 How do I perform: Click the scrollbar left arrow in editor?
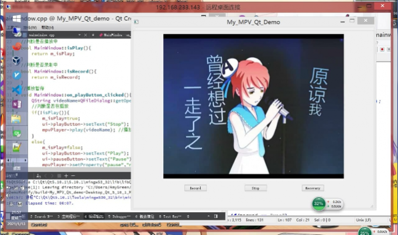(9, 161)
